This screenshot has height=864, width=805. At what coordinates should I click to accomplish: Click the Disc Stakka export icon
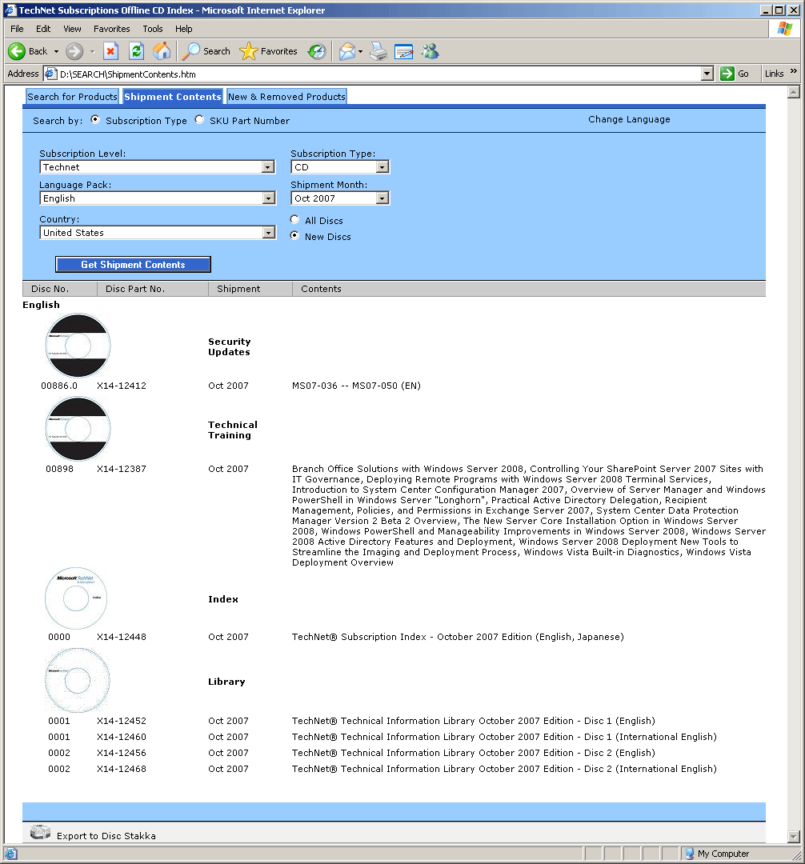40,831
